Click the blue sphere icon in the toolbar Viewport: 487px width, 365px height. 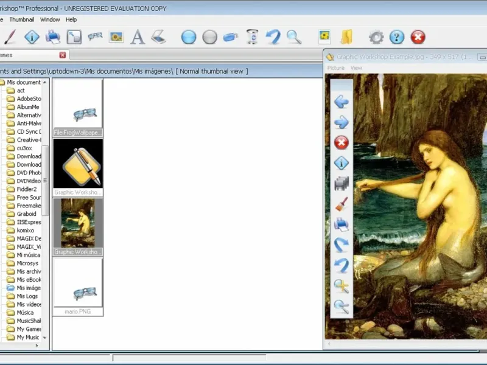[189, 37]
